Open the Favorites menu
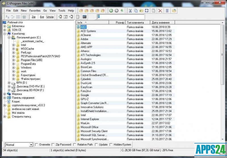The image size is (227, 158). tap(35, 11)
